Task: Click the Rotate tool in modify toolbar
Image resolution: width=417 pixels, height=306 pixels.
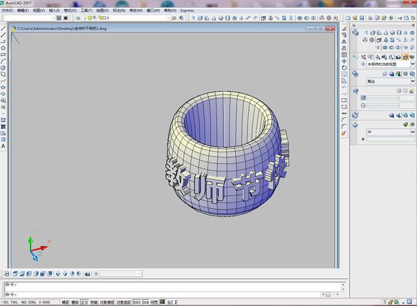Action: click(x=344, y=68)
